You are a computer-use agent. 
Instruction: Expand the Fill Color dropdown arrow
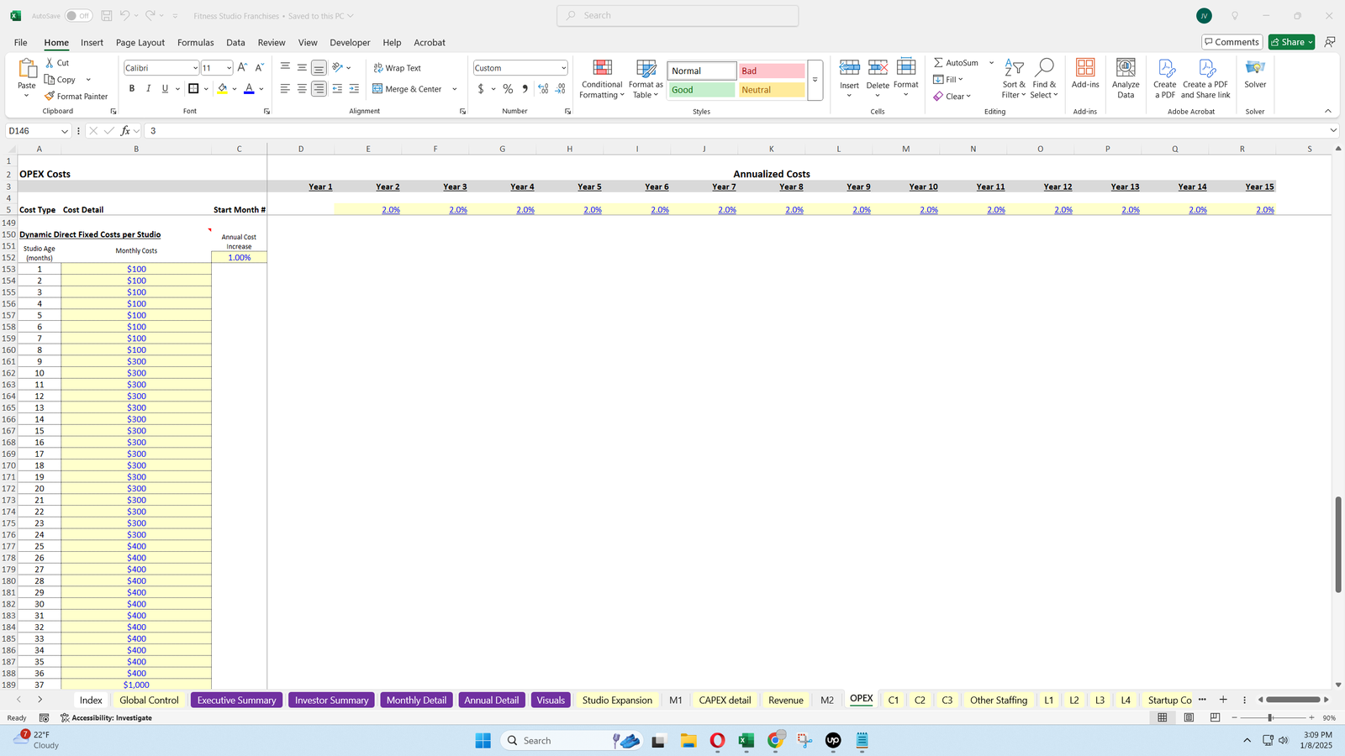pos(235,89)
